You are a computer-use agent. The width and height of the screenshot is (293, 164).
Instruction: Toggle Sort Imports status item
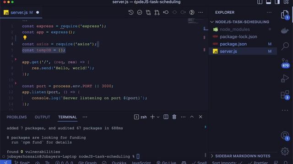pos(227,163)
